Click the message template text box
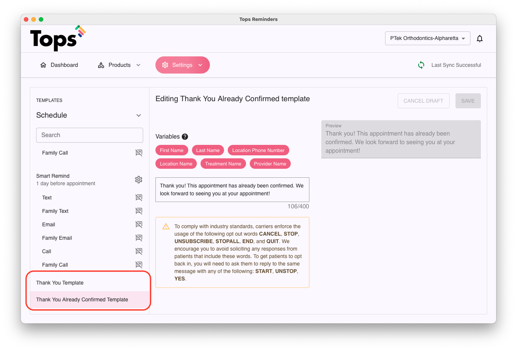This screenshot has height=351, width=517. (x=232, y=190)
